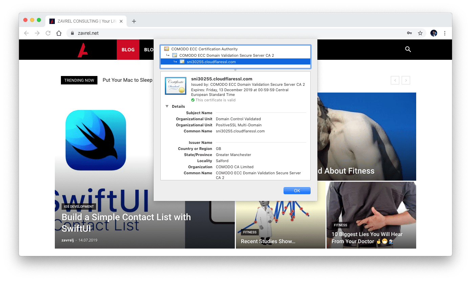
Task: Click the TRENDING NOW label
Action: [x=79, y=80]
